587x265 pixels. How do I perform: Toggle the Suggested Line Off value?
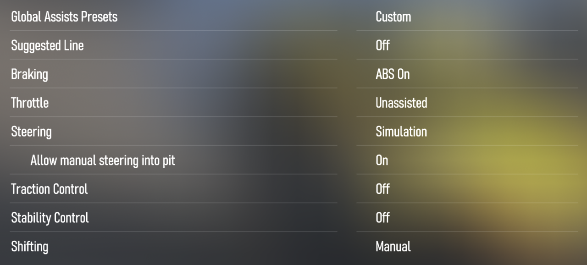click(x=382, y=45)
